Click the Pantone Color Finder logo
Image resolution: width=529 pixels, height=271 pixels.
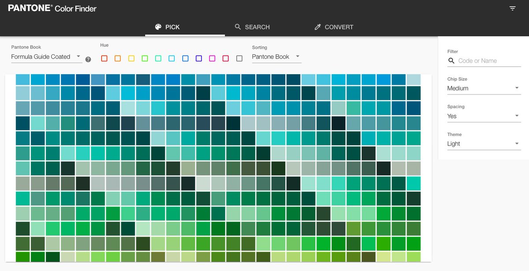(52, 8)
